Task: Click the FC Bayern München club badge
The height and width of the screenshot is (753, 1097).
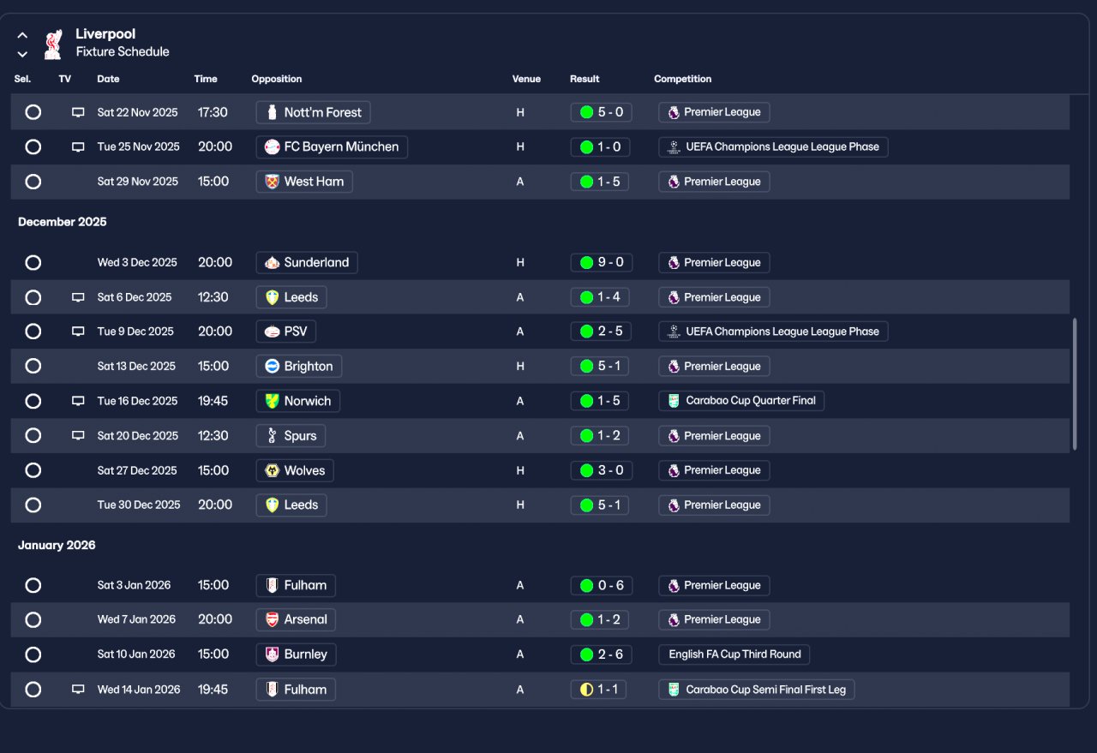Action: (273, 146)
